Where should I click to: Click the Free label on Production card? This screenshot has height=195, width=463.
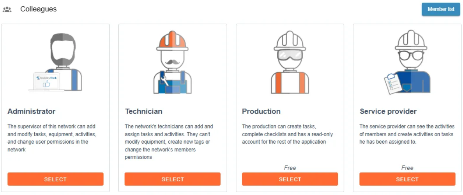coord(290,168)
